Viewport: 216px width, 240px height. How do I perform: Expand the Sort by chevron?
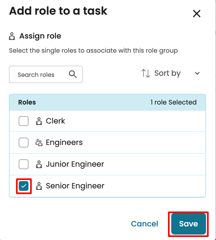197,73
